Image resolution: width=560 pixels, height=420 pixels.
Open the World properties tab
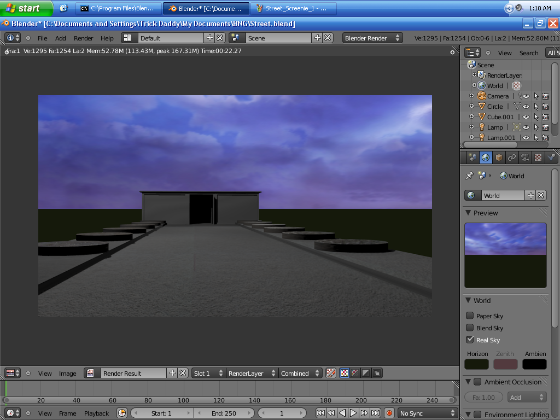point(486,157)
